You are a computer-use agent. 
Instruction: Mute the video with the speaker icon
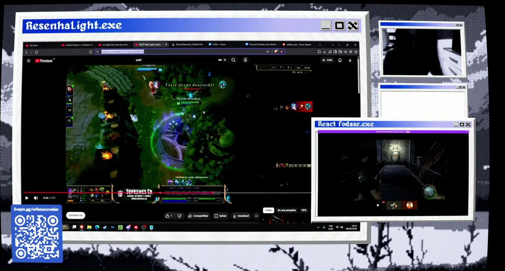(36, 198)
